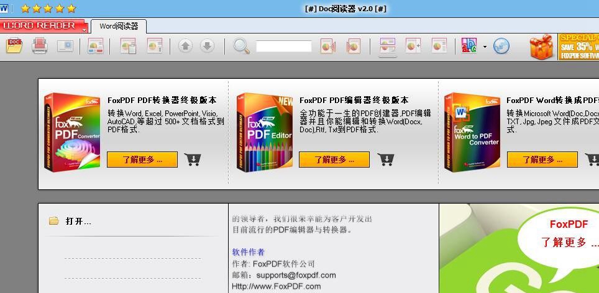Screen dimensions: 599x293
Task: Go to previous page with the up arrow
Action: coord(185,47)
